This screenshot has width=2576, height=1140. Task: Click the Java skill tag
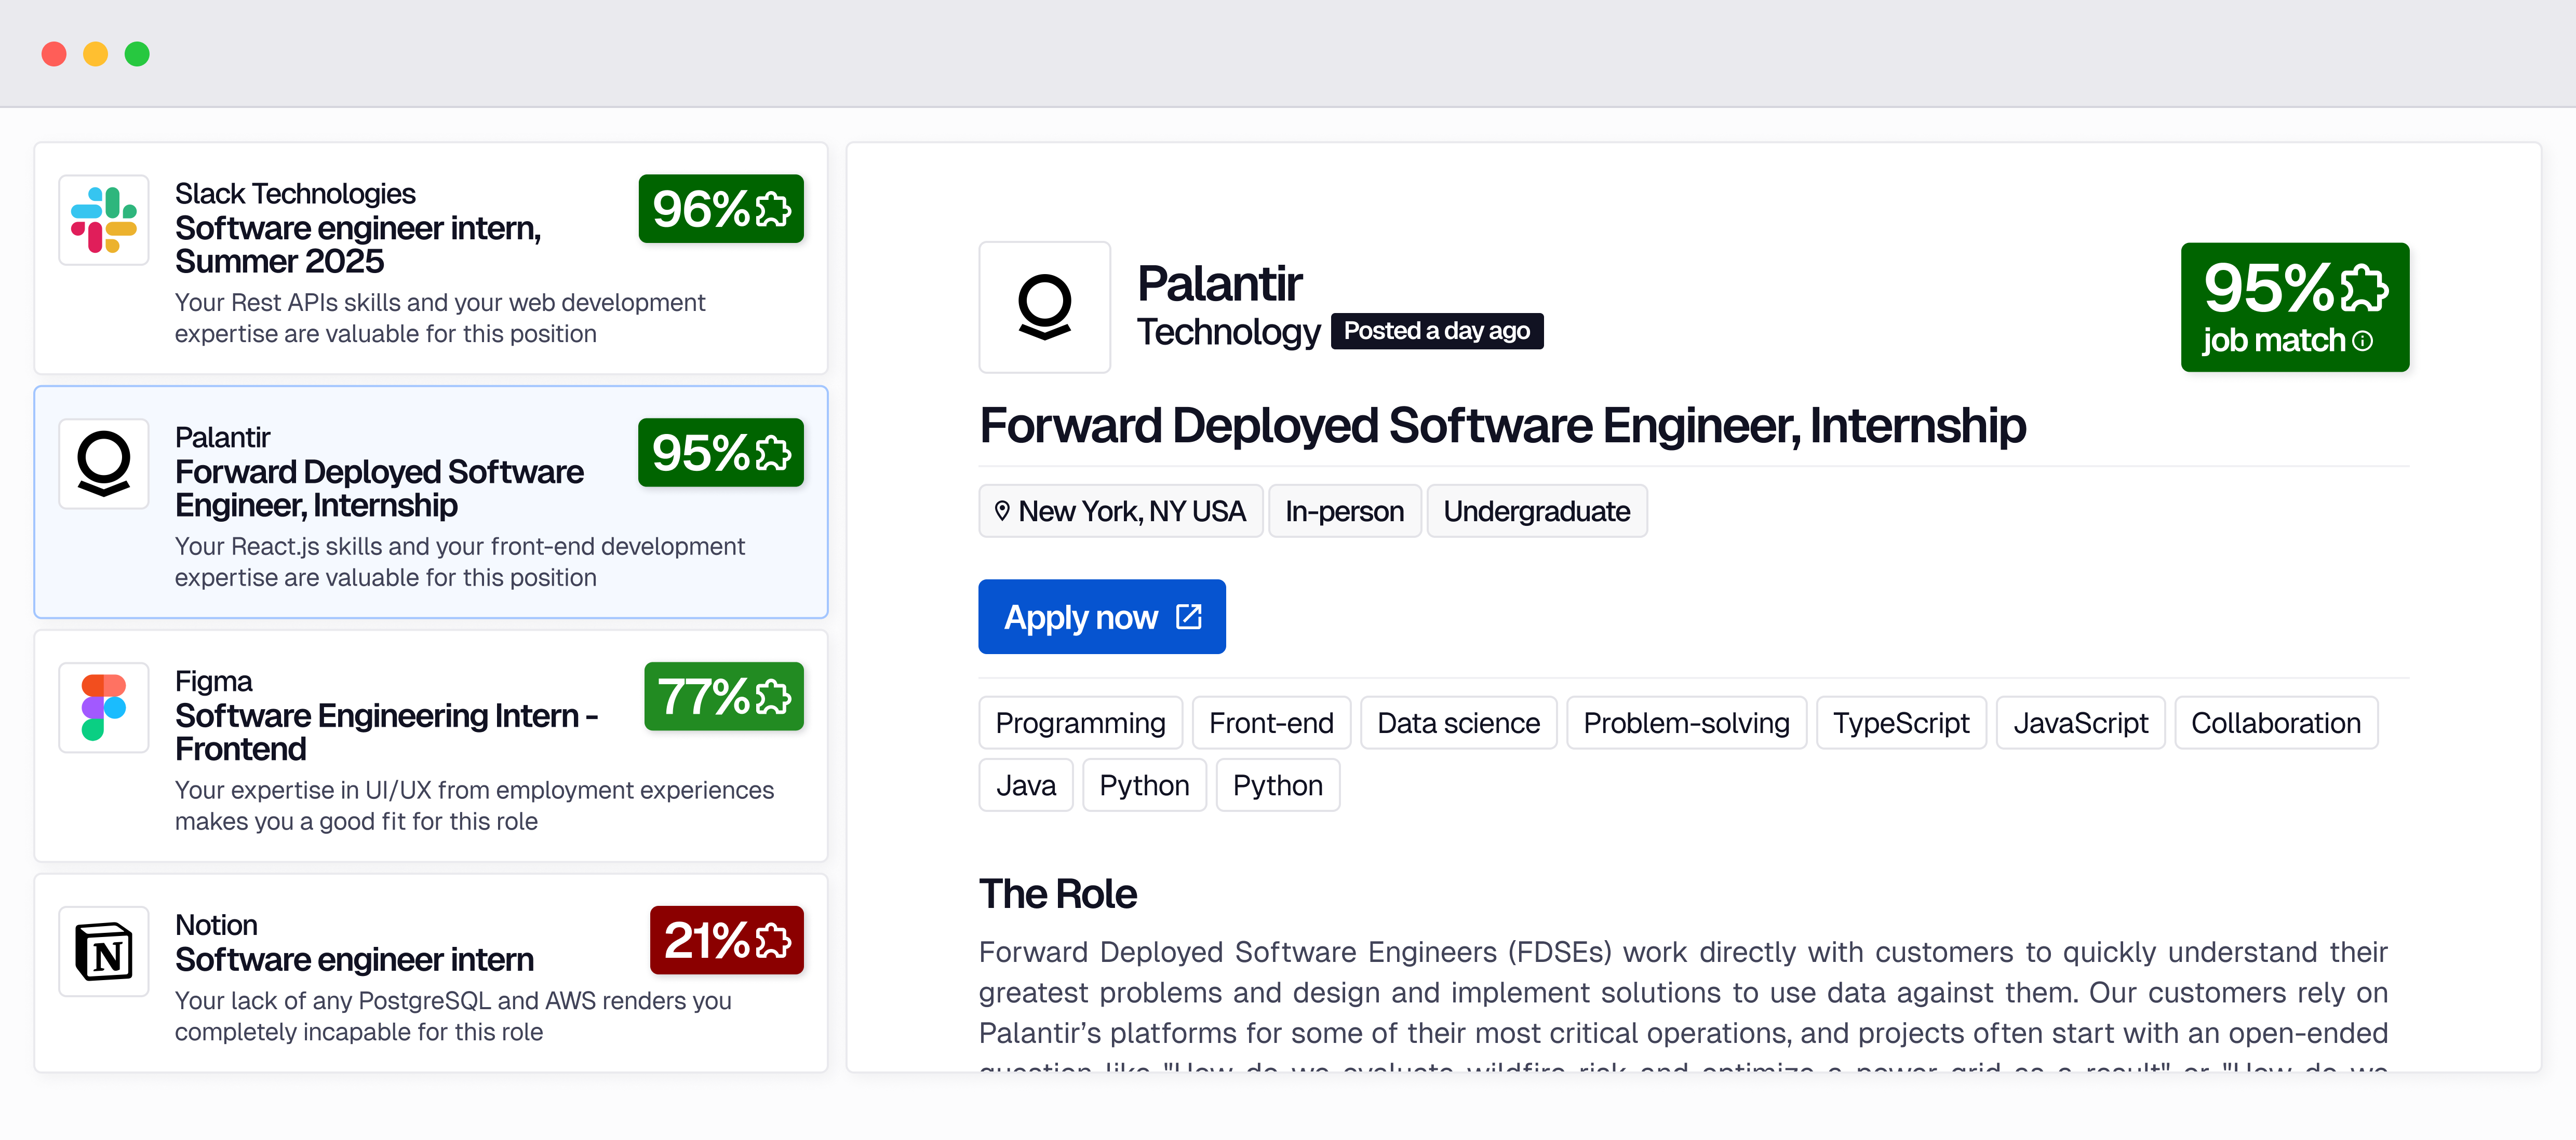tap(1026, 785)
